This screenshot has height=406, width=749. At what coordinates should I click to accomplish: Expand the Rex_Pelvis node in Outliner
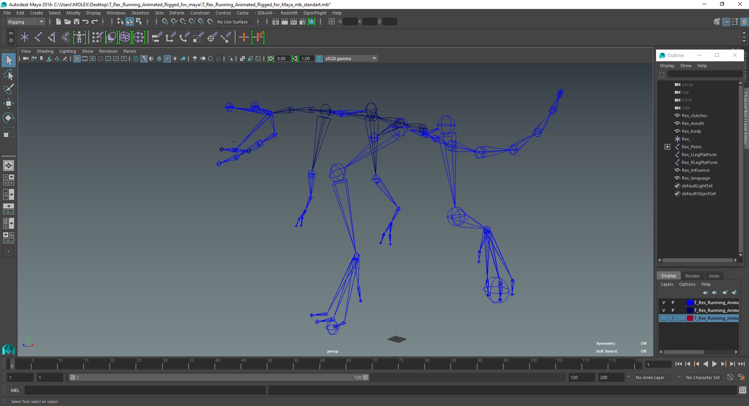click(x=667, y=147)
